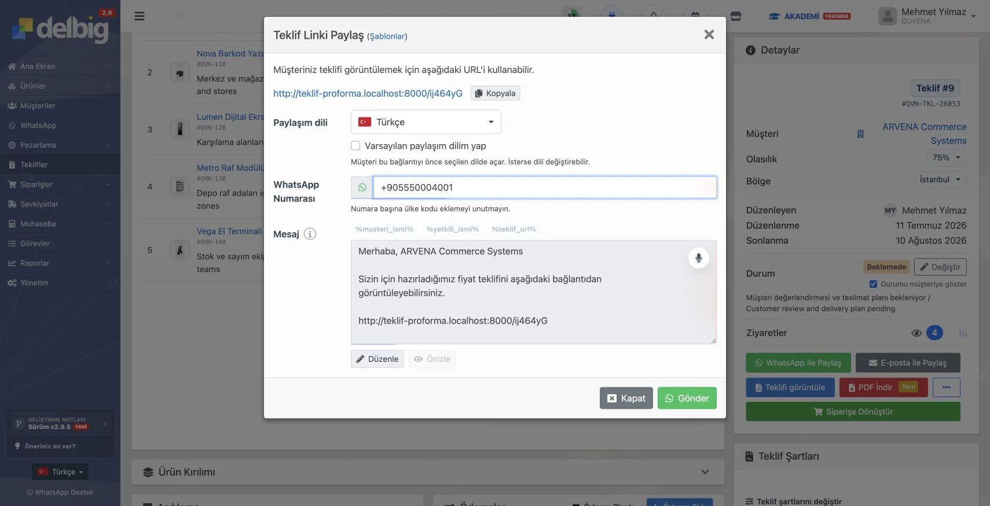Click the WhatsApp icon beside number field
Viewport: 990px width, 506px height.
(x=362, y=188)
